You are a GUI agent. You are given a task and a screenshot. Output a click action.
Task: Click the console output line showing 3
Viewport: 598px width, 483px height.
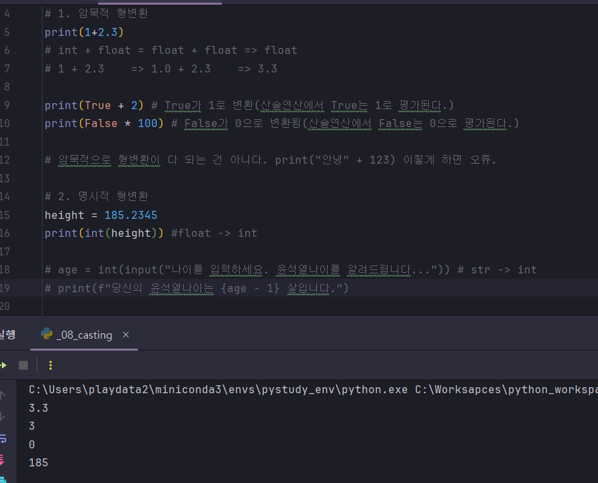(x=32, y=426)
